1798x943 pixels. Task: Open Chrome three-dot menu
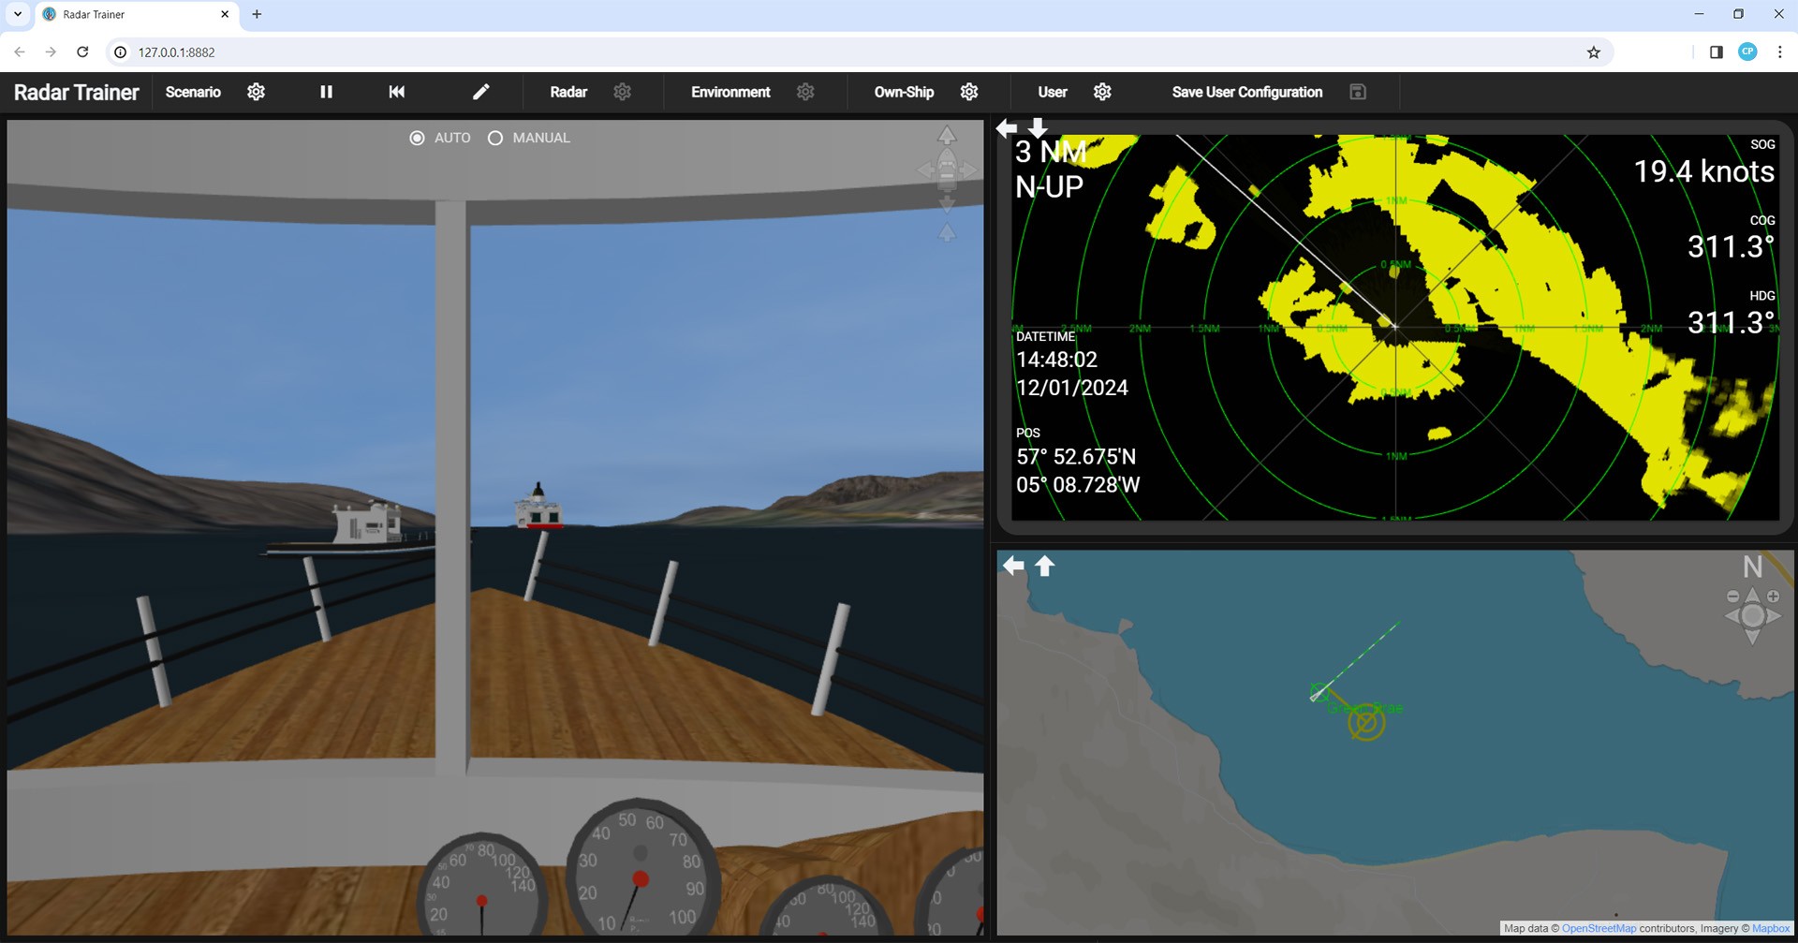pos(1779,52)
